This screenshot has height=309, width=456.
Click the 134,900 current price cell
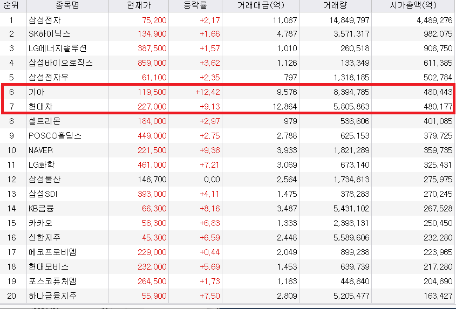point(152,34)
